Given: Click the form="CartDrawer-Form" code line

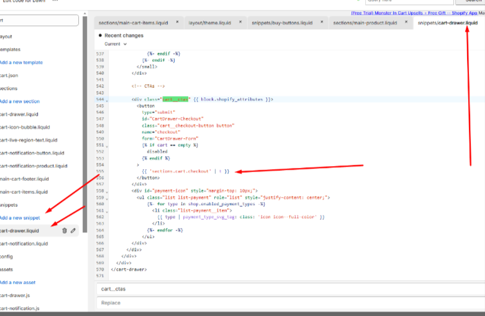Looking at the screenshot, I should [170, 139].
